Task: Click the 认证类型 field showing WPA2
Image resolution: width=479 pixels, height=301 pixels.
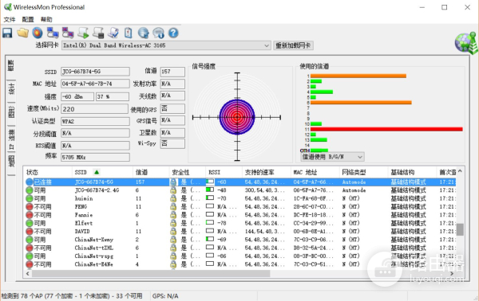Action: click(95, 121)
